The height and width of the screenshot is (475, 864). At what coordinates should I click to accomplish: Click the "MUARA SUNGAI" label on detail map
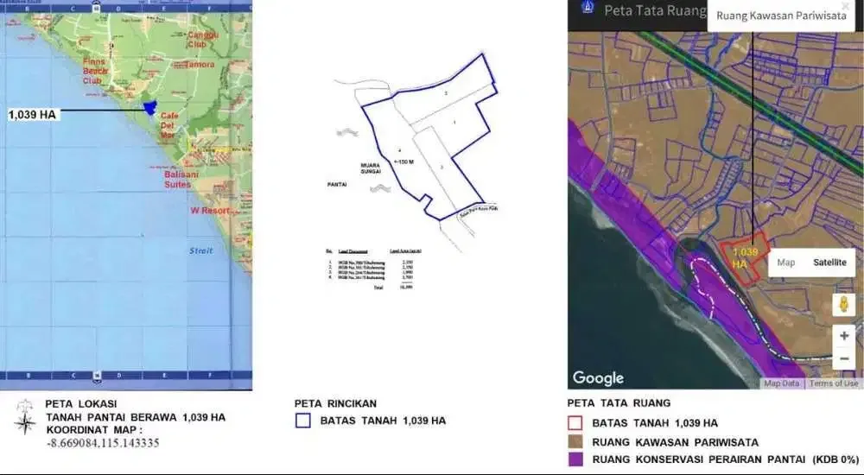click(x=371, y=168)
